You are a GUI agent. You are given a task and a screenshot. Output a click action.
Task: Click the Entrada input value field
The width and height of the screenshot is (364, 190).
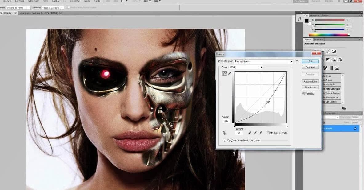click(x=238, y=133)
